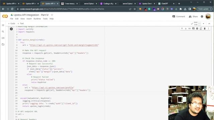
Task: Click the Finish update button
Action: 204,9
